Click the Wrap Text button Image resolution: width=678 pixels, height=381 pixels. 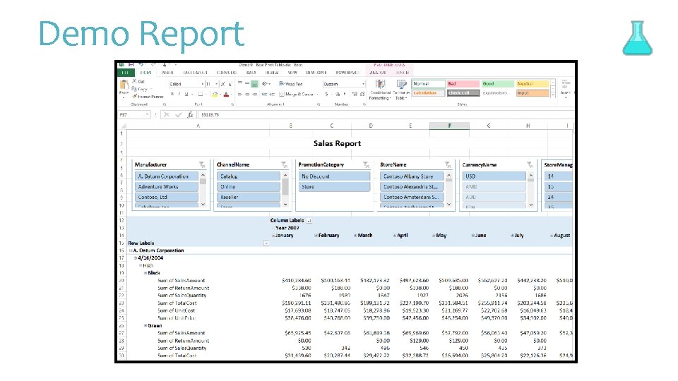291,84
